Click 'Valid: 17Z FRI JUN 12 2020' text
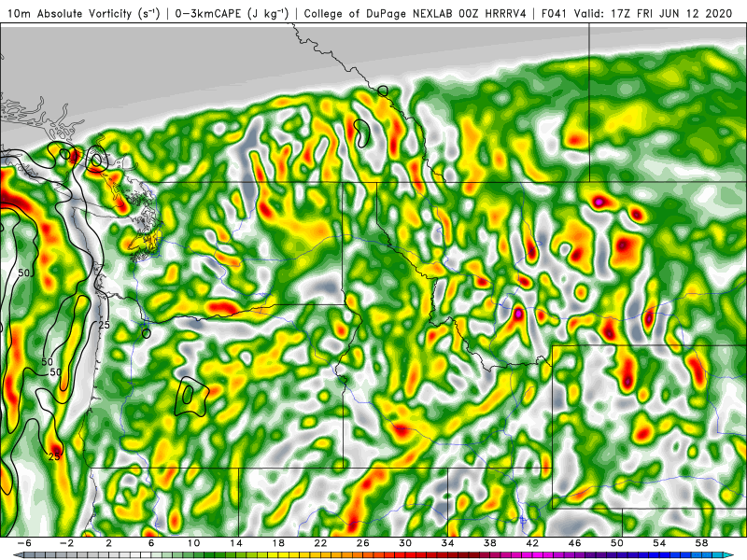Screen dimensions: 747x560 pyautogui.click(x=653, y=13)
